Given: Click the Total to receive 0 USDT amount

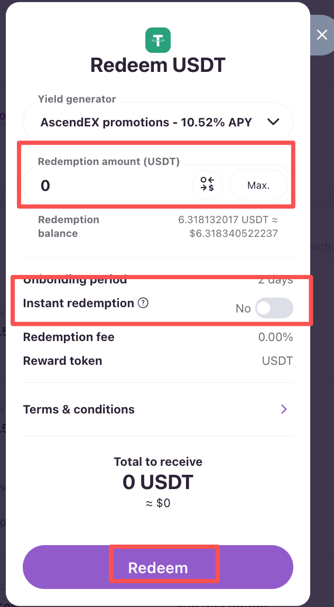Looking at the screenshot, I should point(158,482).
